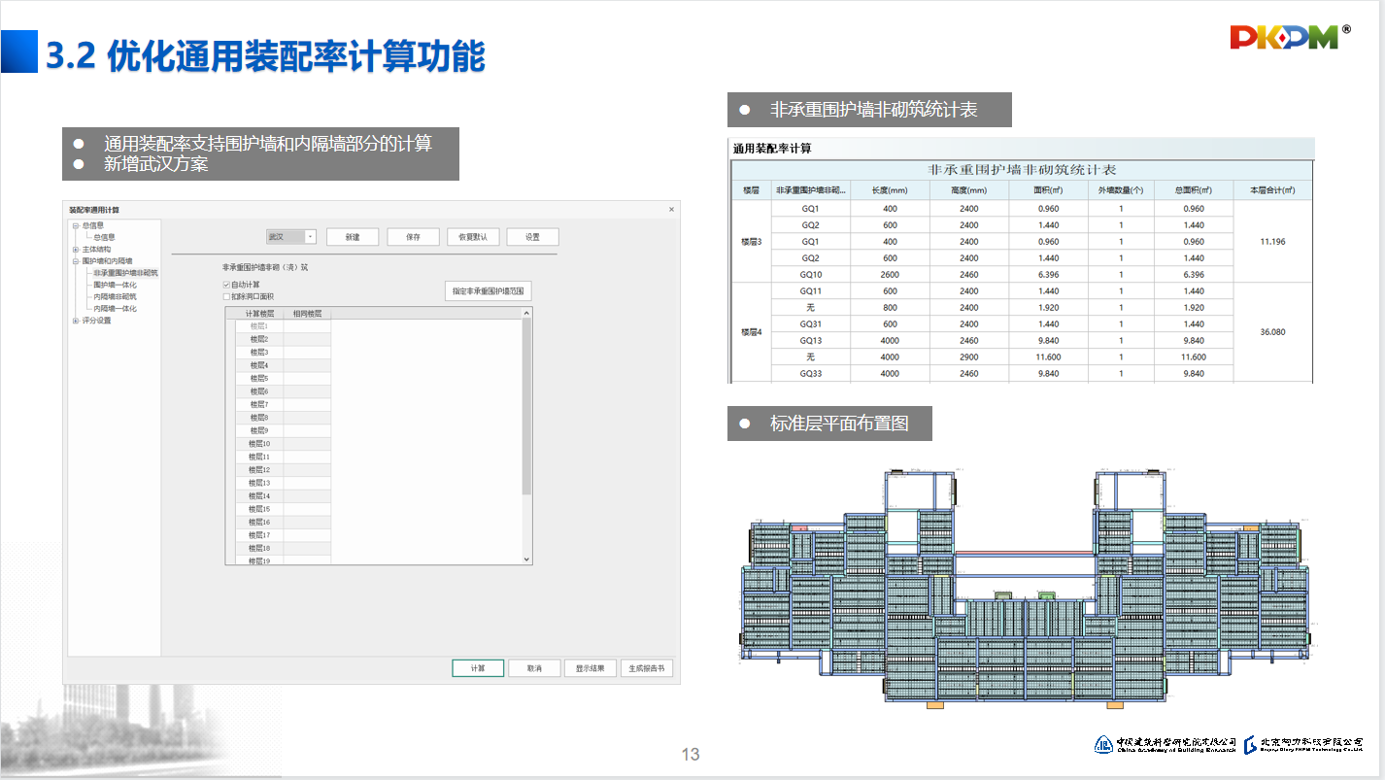The height and width of the screenshot is (780, 1385).
Task: Collapse the 总信息 tree node
Action: pyautogui.click(x=74, y=225)
